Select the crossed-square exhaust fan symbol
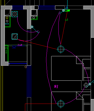The height and width of the screenshot is (111, 94). pos(15,14)
